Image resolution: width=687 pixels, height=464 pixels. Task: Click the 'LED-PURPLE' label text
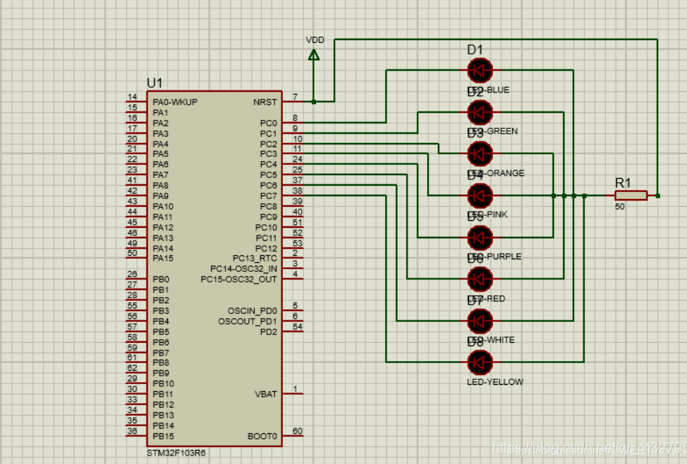pyautogui.click(x=494, y=257)
